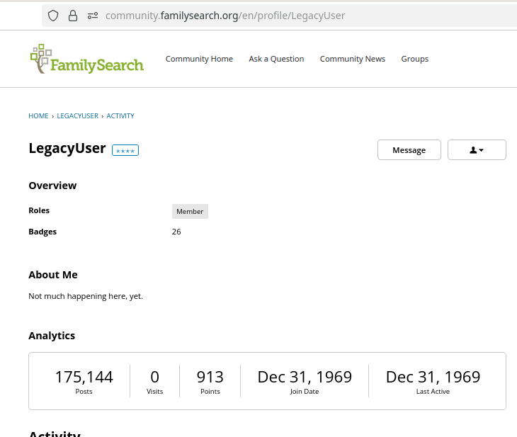
Task: Click the address bar URL field
Action: [279, 16]
